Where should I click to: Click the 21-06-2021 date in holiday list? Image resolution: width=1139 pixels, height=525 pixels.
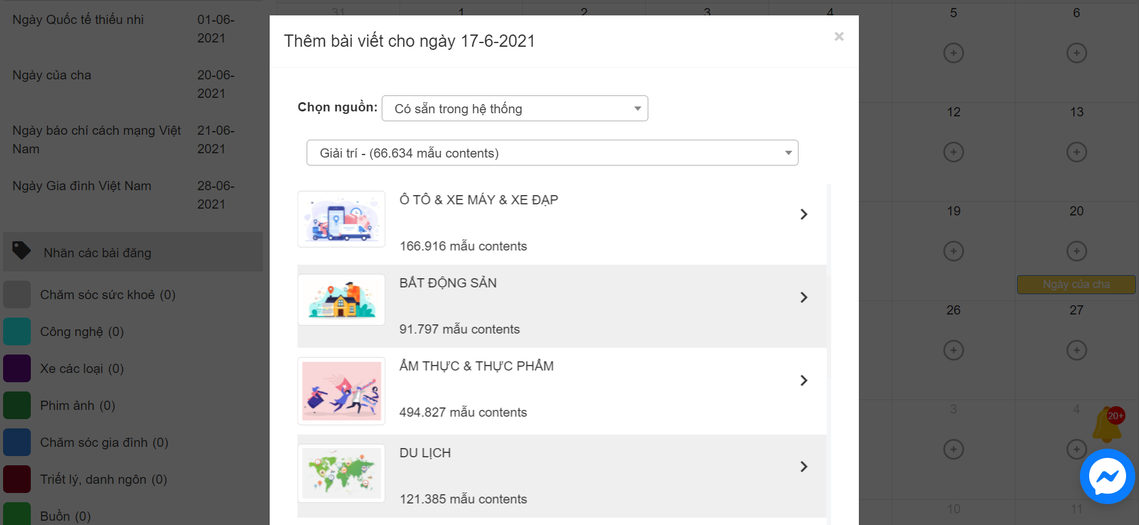point(216,140)
